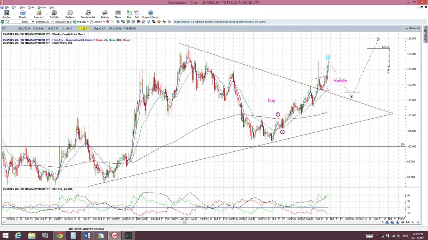Click the TLT symbol input field
This screenshot has width=428, height=240.
pyautogui.click(x=13, y=22)
